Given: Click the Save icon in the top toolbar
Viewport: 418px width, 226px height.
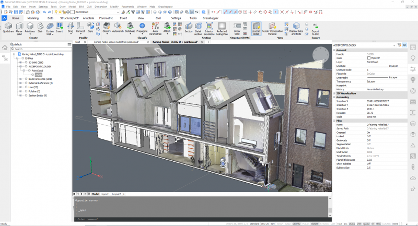Looking at the screenshot, I should click(x=16, y=12).
